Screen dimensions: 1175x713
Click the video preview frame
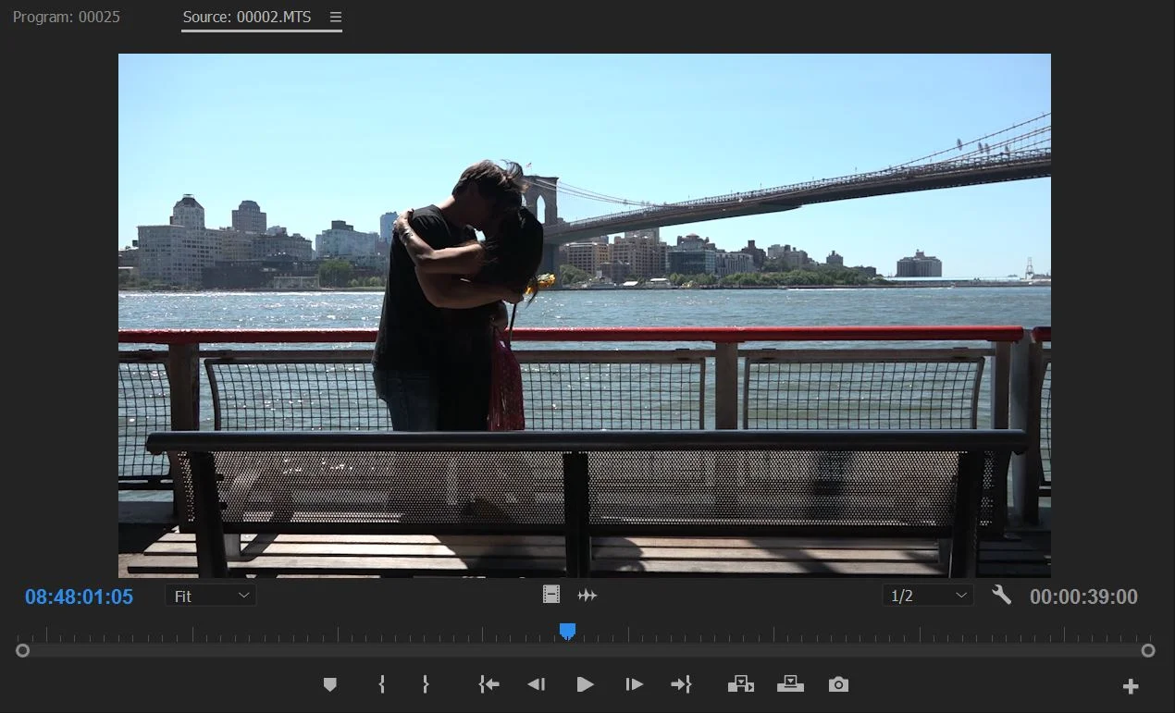click(x=585, y=315)
